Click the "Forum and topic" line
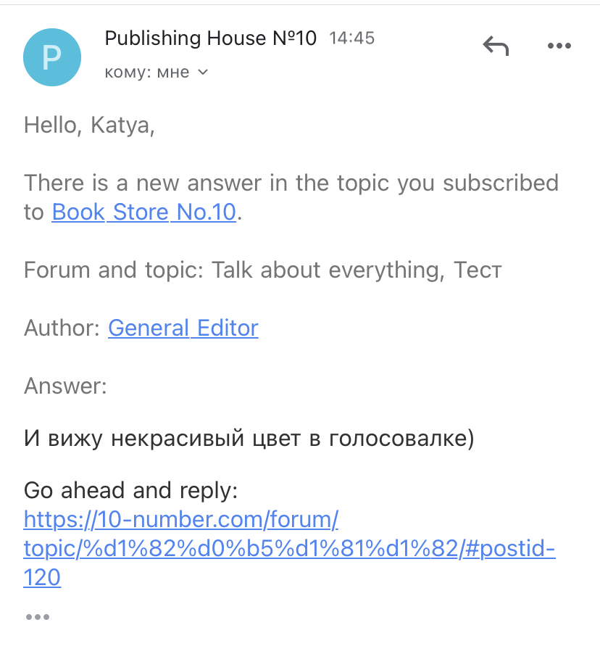 tap(116, 270)
